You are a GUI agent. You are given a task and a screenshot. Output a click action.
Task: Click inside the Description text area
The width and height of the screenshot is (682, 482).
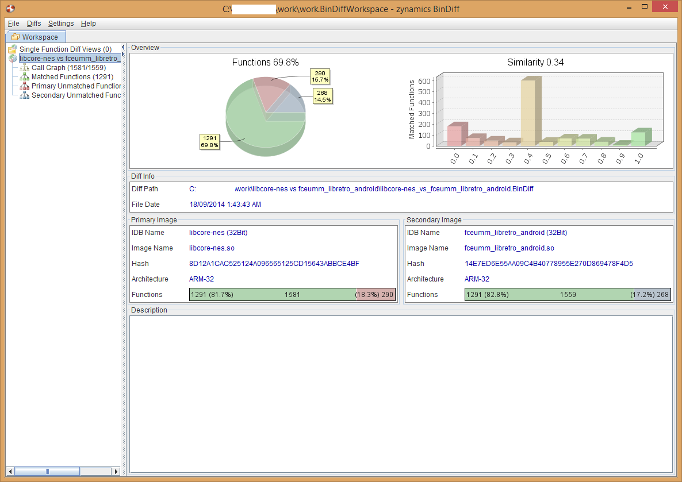tap(401, 394)
